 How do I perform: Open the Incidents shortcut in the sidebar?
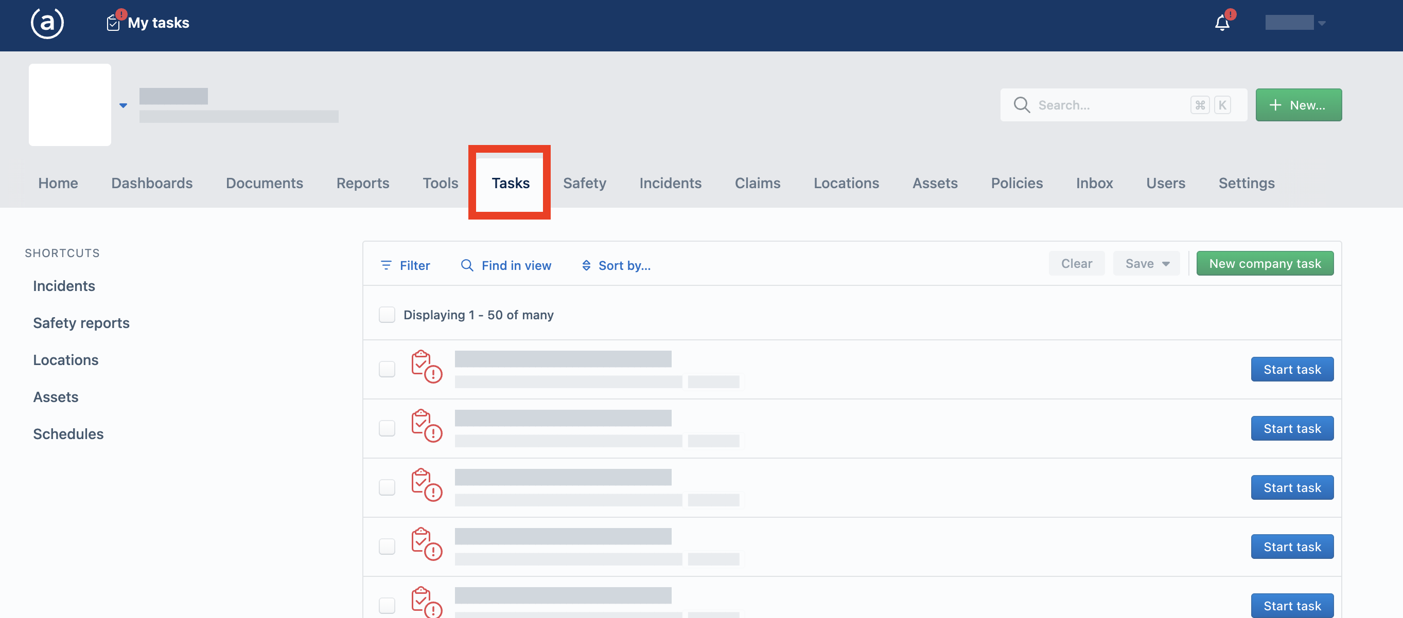point(64,286)
